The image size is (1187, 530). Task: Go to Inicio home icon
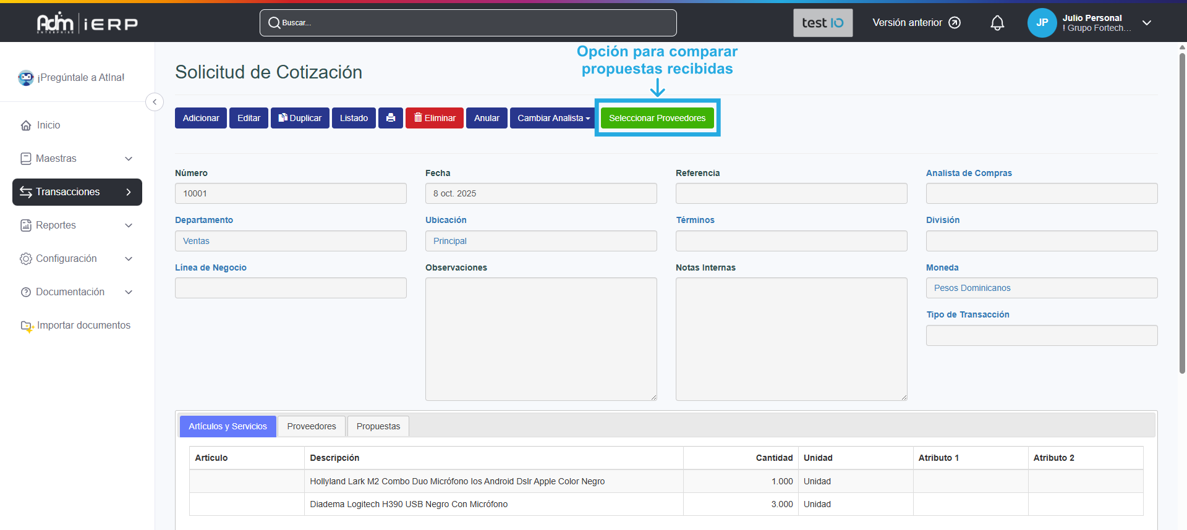(x=26, y=125)
